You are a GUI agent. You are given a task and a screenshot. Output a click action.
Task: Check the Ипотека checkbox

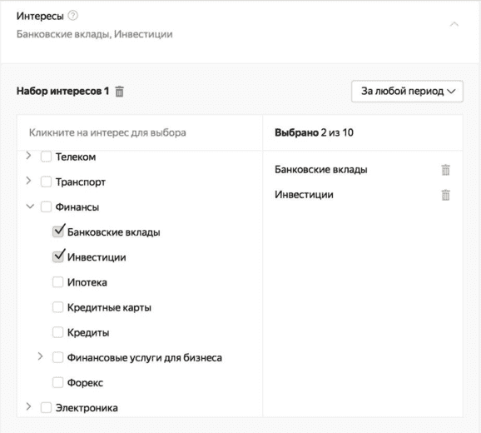tap(57, 282)
